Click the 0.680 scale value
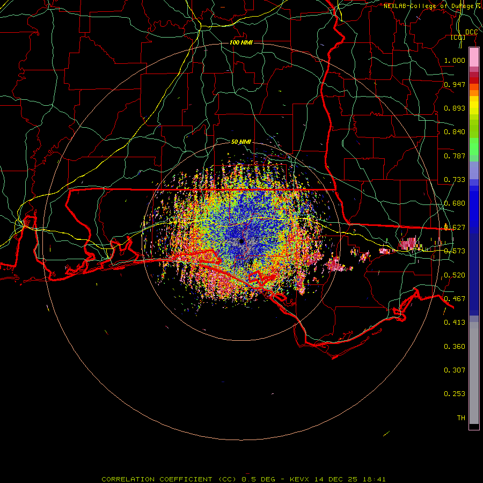Viewport: 483px width, 483px height. click(x=455, y=203)
